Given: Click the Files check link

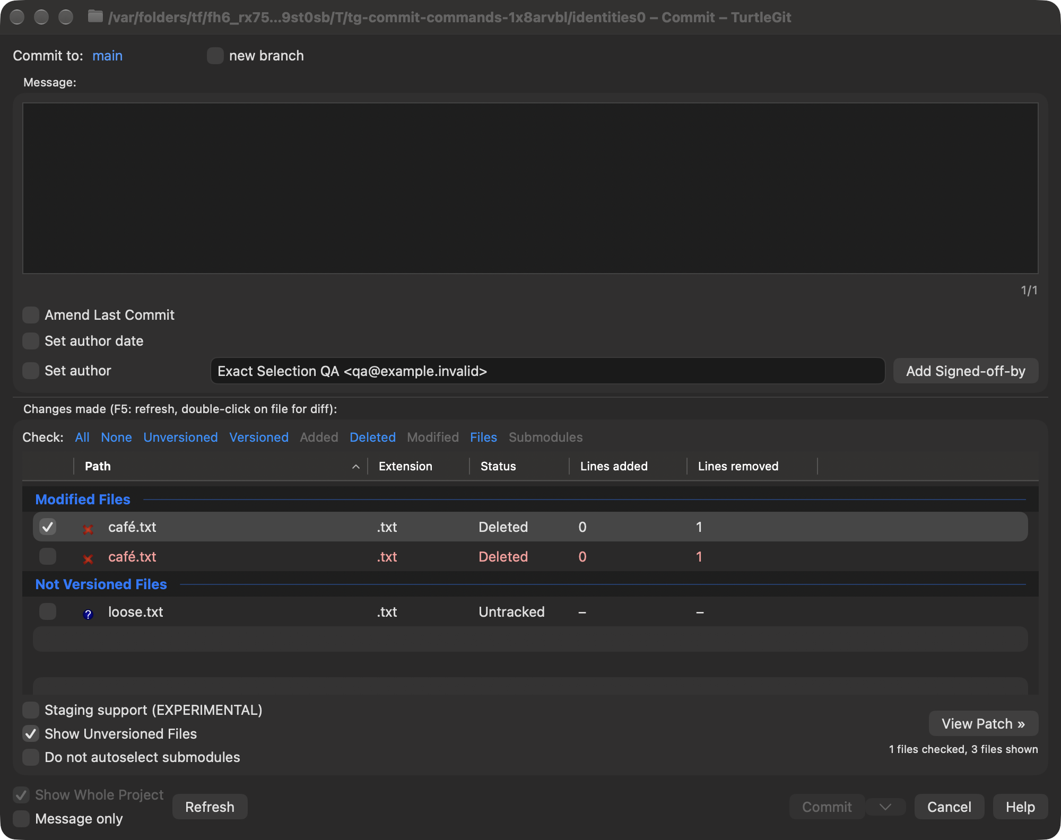Looking at the screenshot, I should click(483, 437).
